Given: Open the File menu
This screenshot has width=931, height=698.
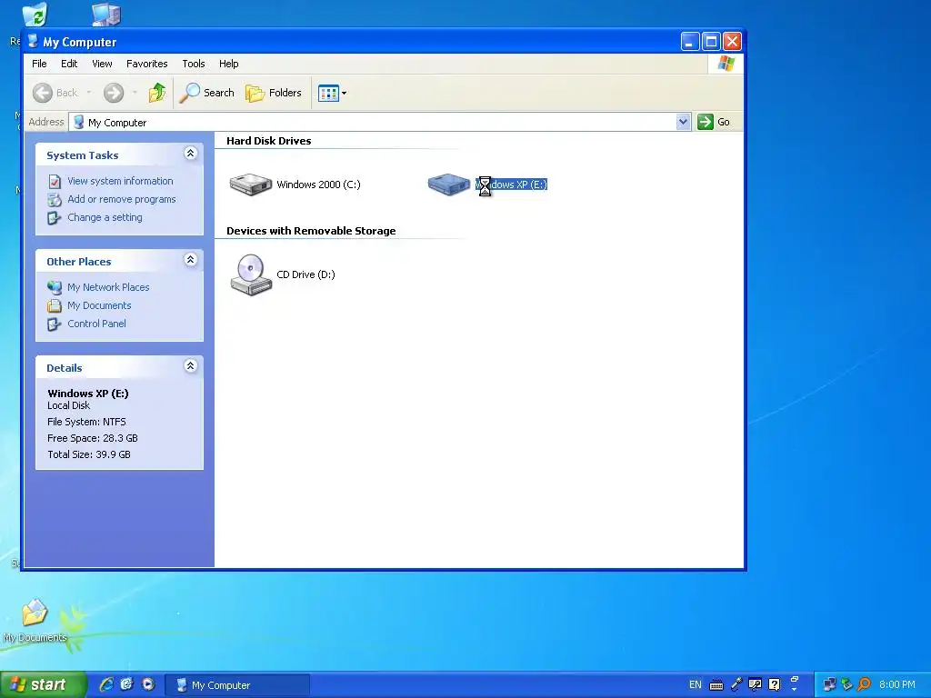Looking at the screenshot, I should point(39,64).
